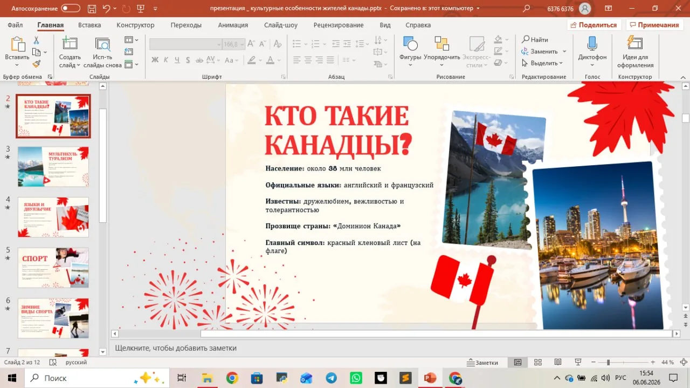
Task: Apply font color A swatch
Action: [x=271, y=60]
